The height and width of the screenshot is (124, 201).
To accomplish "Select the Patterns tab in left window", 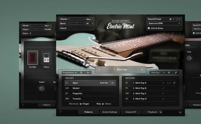I will pos(47,105).
